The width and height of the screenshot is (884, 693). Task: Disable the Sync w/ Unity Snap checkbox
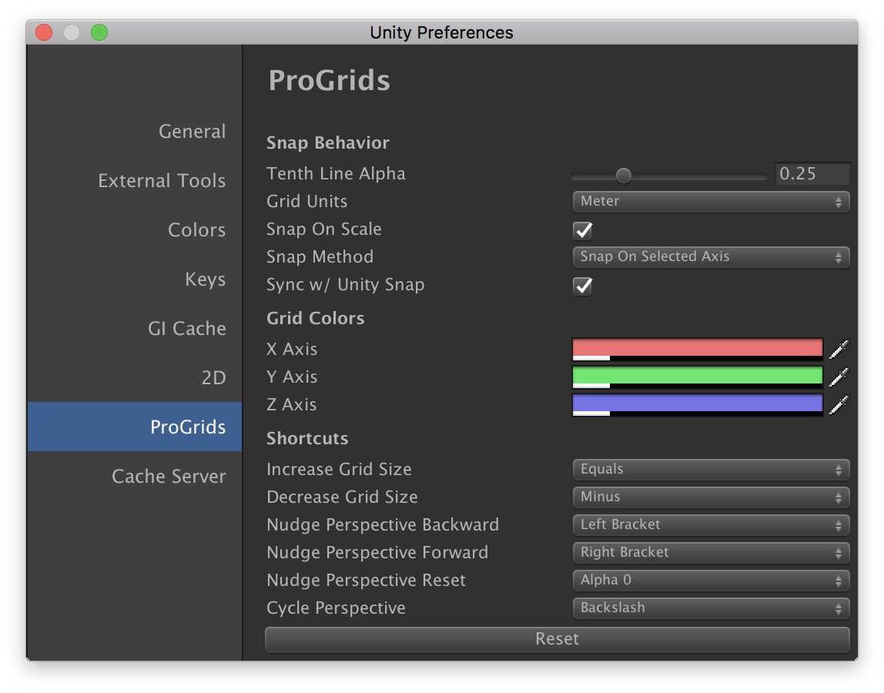[583, 286]
